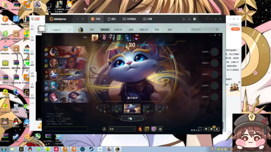Viewport: 271px width, 152px height.
Task: Click enemy summoner 1 slot
Action: point(215,52)
